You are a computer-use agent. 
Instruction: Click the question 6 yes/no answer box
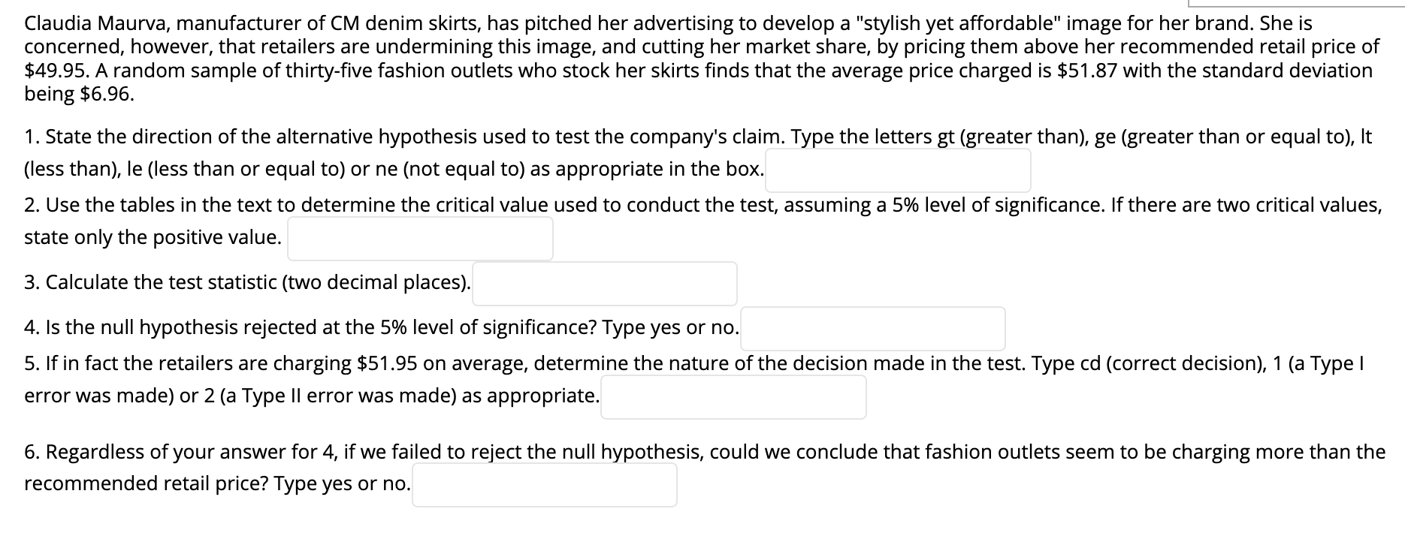click(545, 485)
